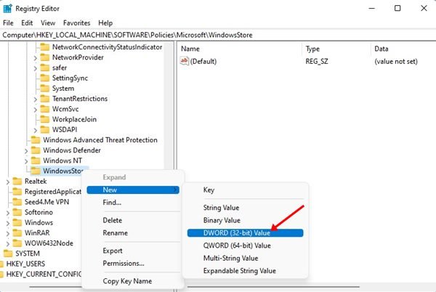The width and height of the screenshot is (436, 292).
Task: Select the SettingSync folder icon
Action: pos(44,78)
